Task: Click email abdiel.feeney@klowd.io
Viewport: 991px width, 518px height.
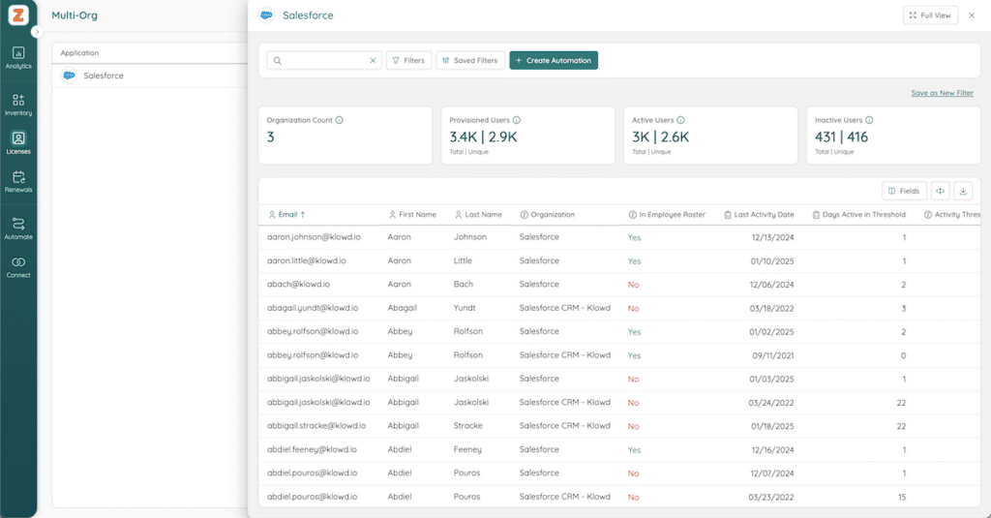Action: click(x=312, y=449)
